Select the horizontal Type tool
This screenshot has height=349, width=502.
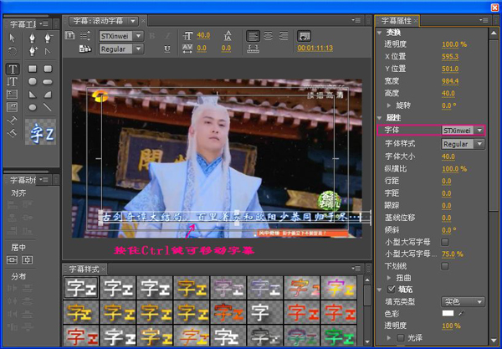click(13, 69)
